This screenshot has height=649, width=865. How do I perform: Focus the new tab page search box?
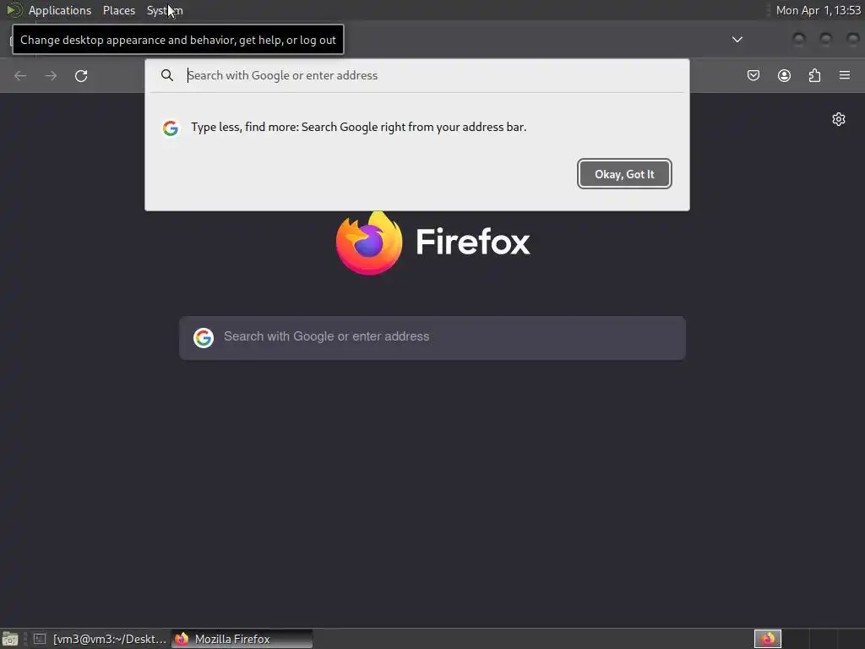(x=432, y=338)
